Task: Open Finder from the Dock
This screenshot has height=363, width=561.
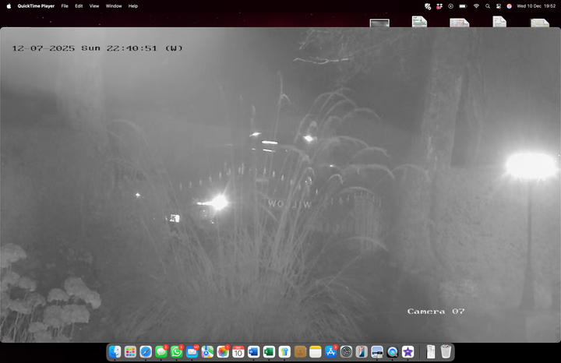Action: click(115, 352)
